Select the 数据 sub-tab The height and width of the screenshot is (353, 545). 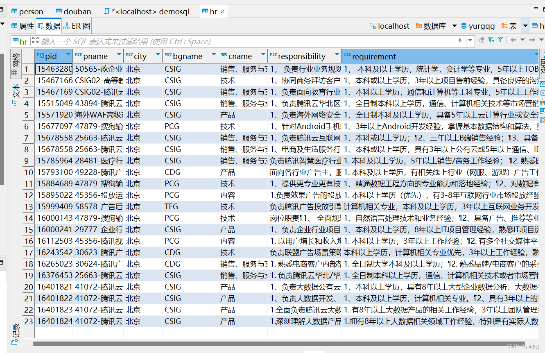[x=49, y=26]
